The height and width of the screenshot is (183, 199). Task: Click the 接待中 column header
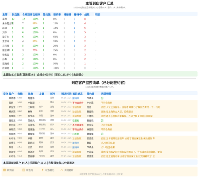78,14
